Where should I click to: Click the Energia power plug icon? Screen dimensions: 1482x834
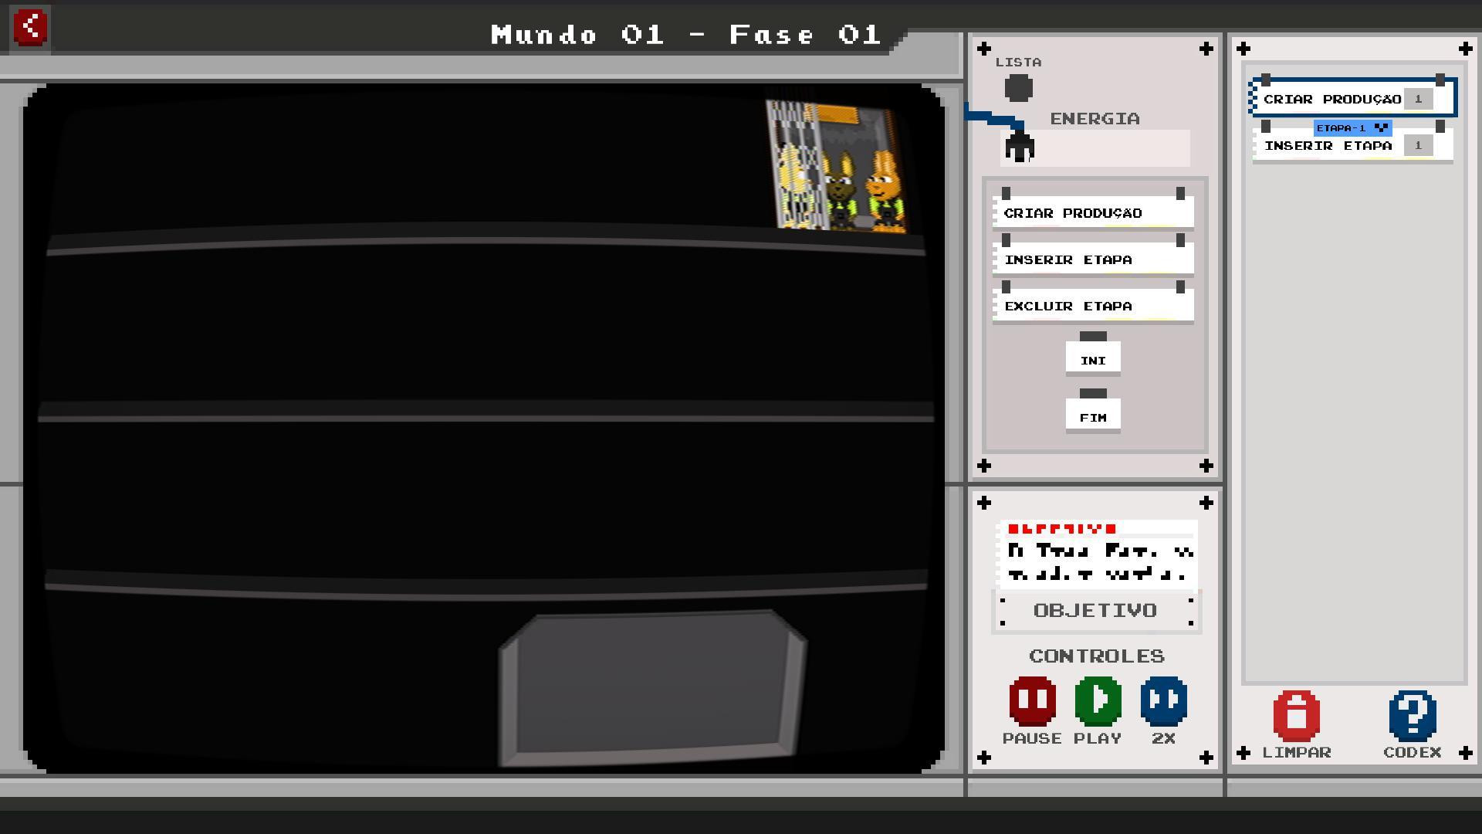tap(1020, 146)
